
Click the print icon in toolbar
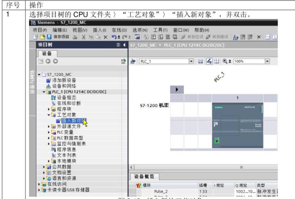coord(75,37)
